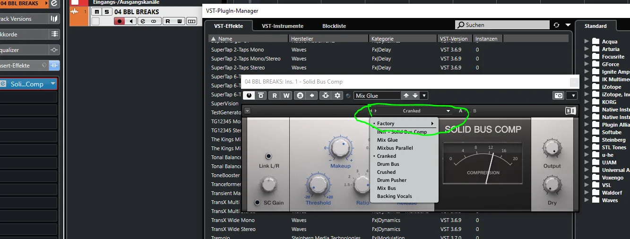The width and height of the screenshot is (630, 239).
Task: Switch to comparison slot B
Action: point(475,111)
